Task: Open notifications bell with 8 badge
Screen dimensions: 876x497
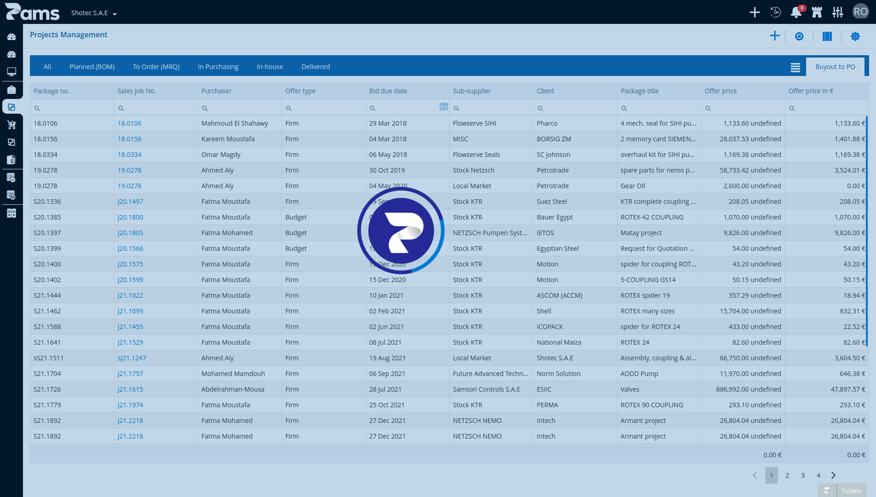Action: click(796, 12)
